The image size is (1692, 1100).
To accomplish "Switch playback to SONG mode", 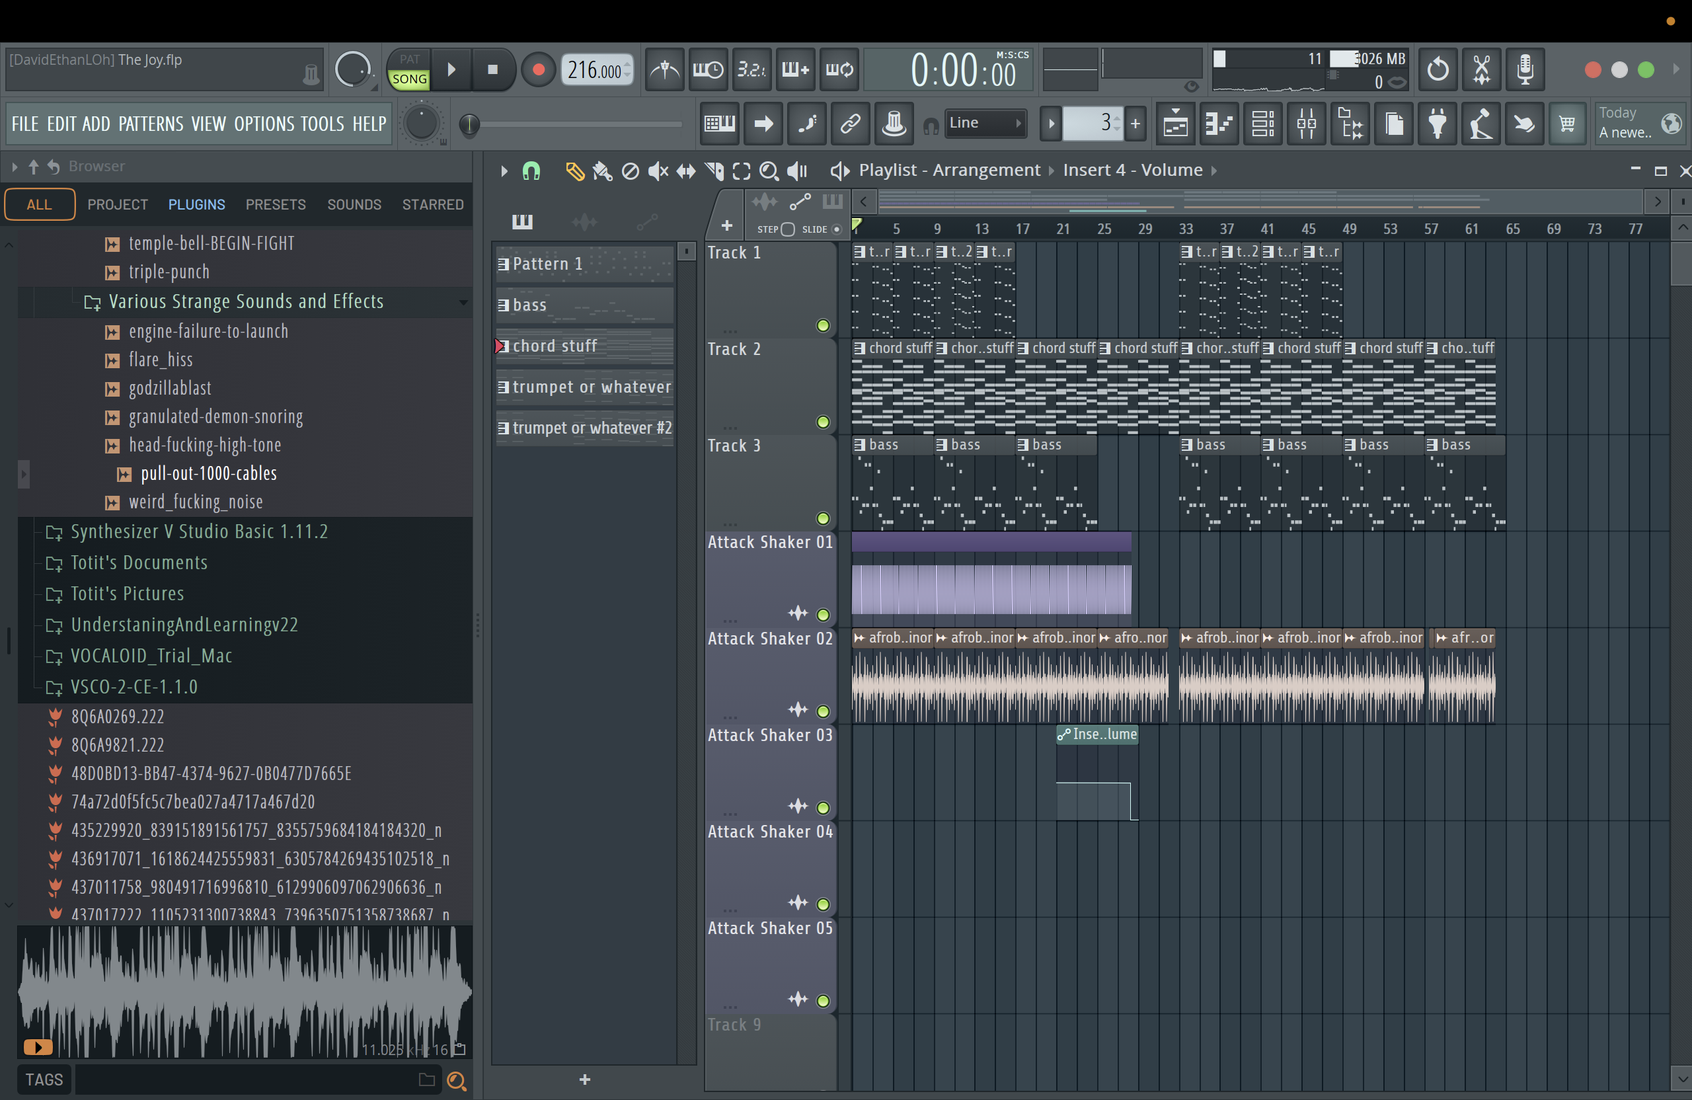I will pos(410,79).
